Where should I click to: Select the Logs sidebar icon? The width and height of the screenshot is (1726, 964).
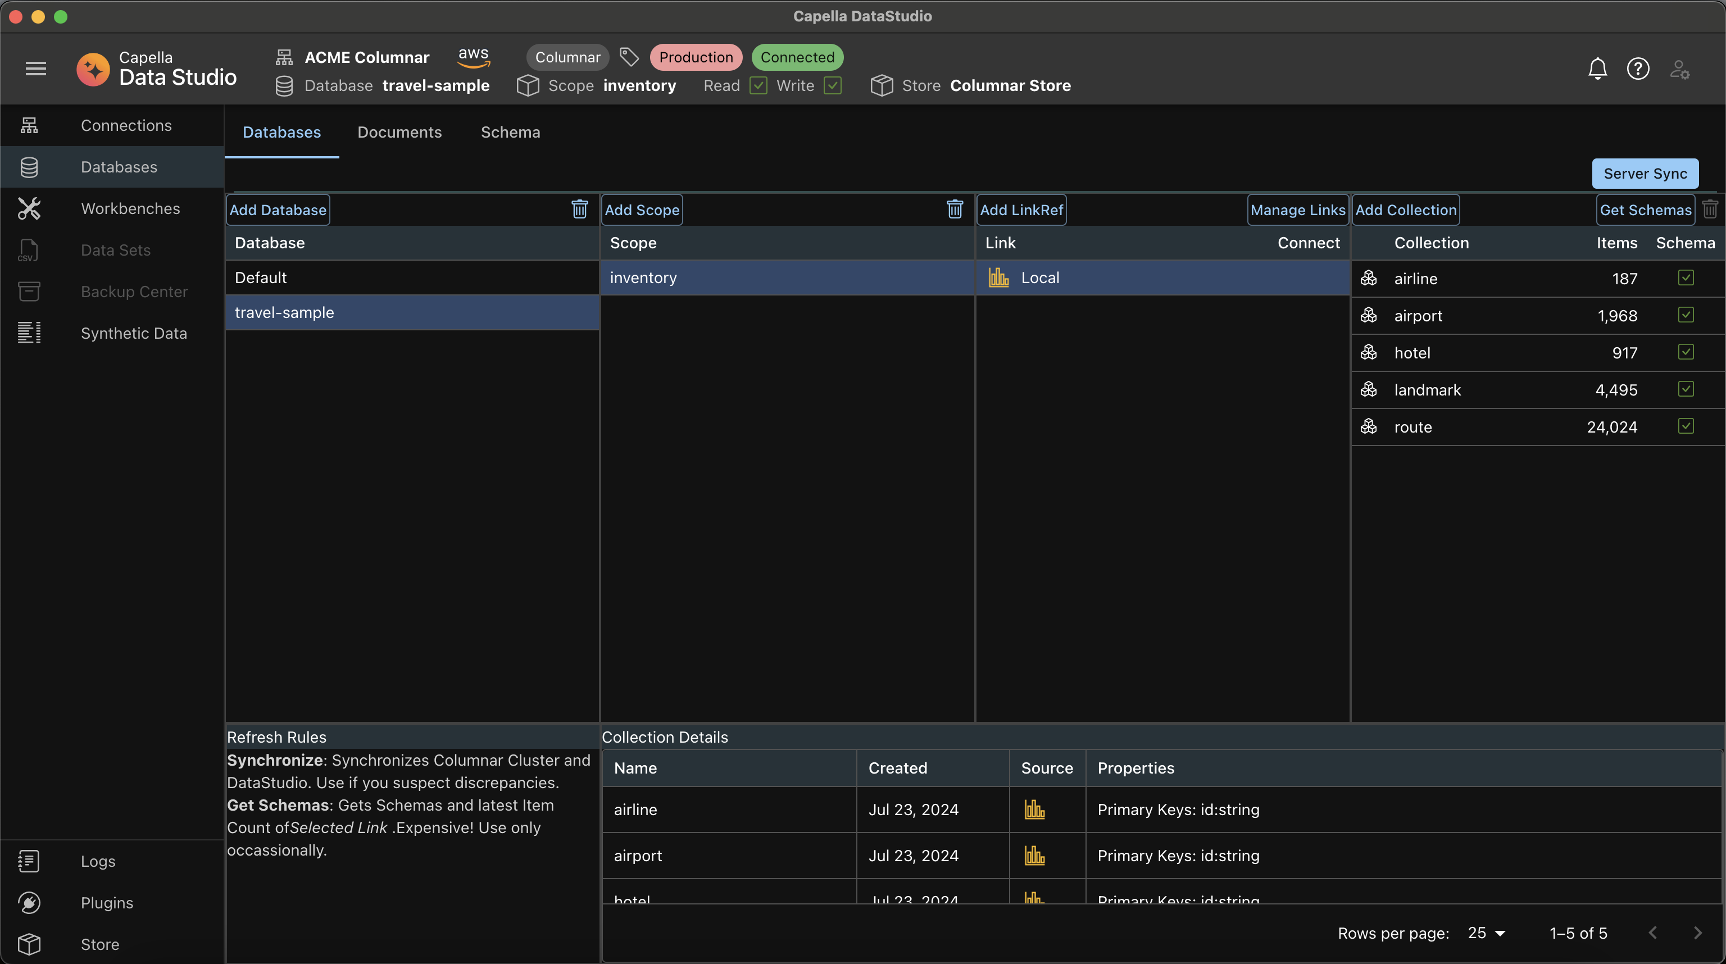point(29,861)
